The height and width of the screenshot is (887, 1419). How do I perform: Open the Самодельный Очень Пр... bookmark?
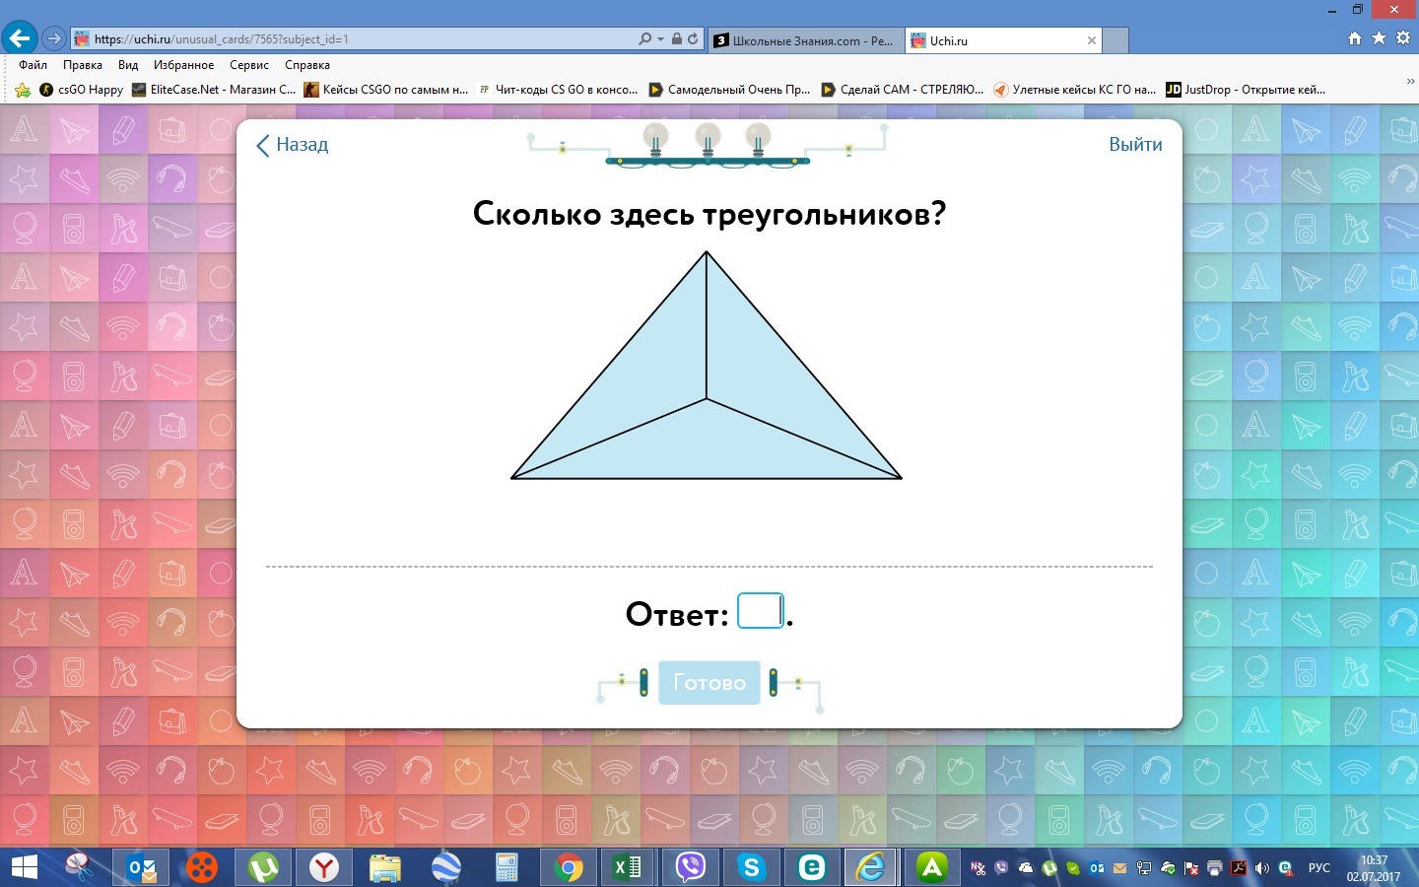(729, 90)
